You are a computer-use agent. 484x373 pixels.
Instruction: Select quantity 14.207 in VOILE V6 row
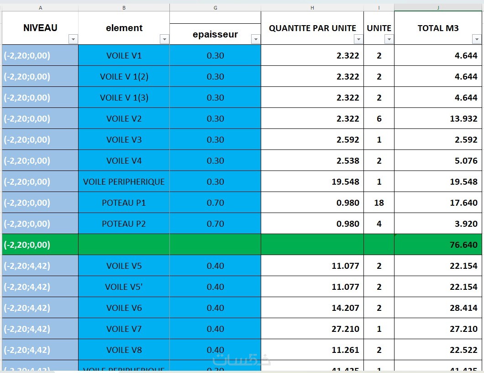[312, 308]
